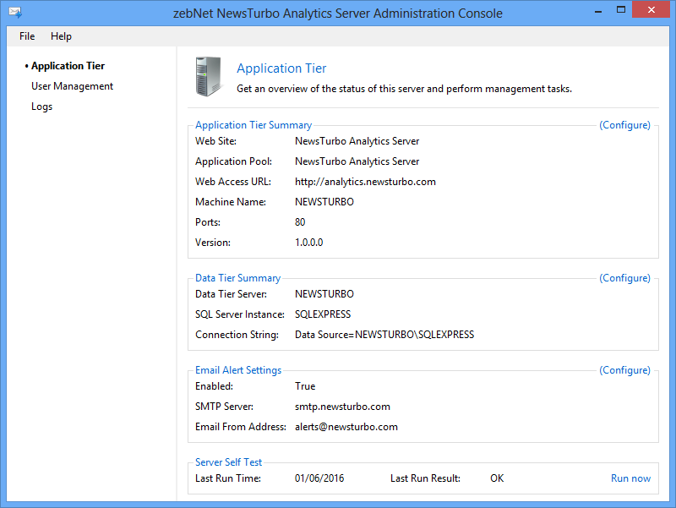
Task: Open the File menu
Action: click(x=27, y=36)
